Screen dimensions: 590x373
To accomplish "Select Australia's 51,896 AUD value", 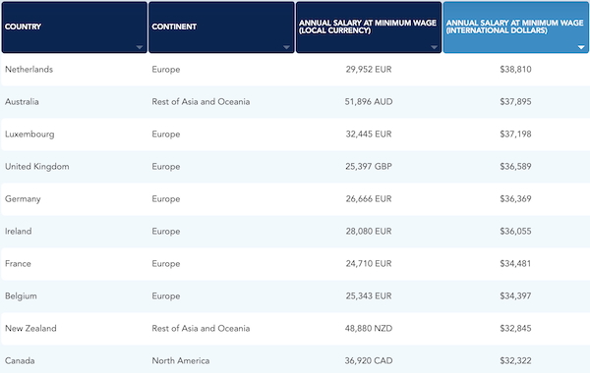I will (369, 102).
